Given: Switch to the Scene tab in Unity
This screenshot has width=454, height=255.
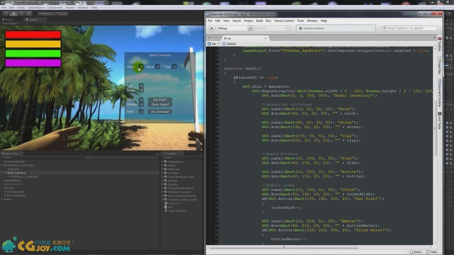Looking at the screenshot, I should click(8, 20).
